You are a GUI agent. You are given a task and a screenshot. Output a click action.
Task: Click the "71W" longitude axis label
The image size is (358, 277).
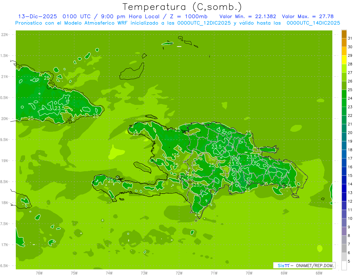click(x=214, y=273)
